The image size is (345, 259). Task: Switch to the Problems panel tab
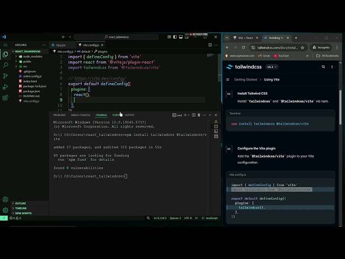[59, 115]
